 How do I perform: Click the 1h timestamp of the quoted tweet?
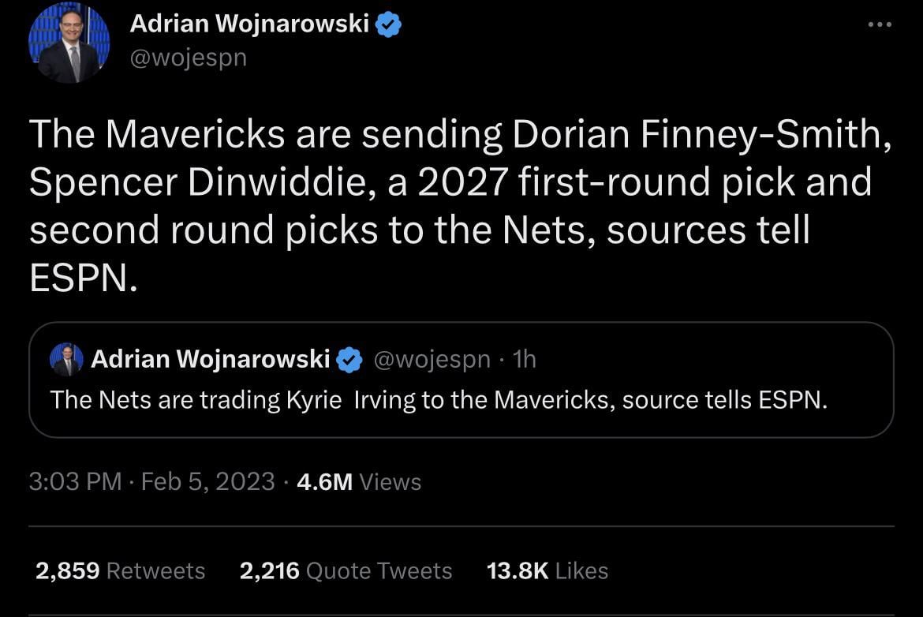click(x=524, y=360)
